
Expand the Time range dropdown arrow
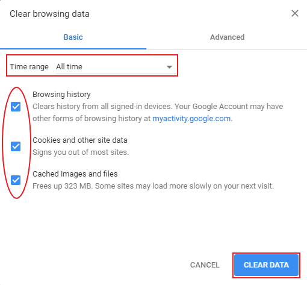(169, 67)
